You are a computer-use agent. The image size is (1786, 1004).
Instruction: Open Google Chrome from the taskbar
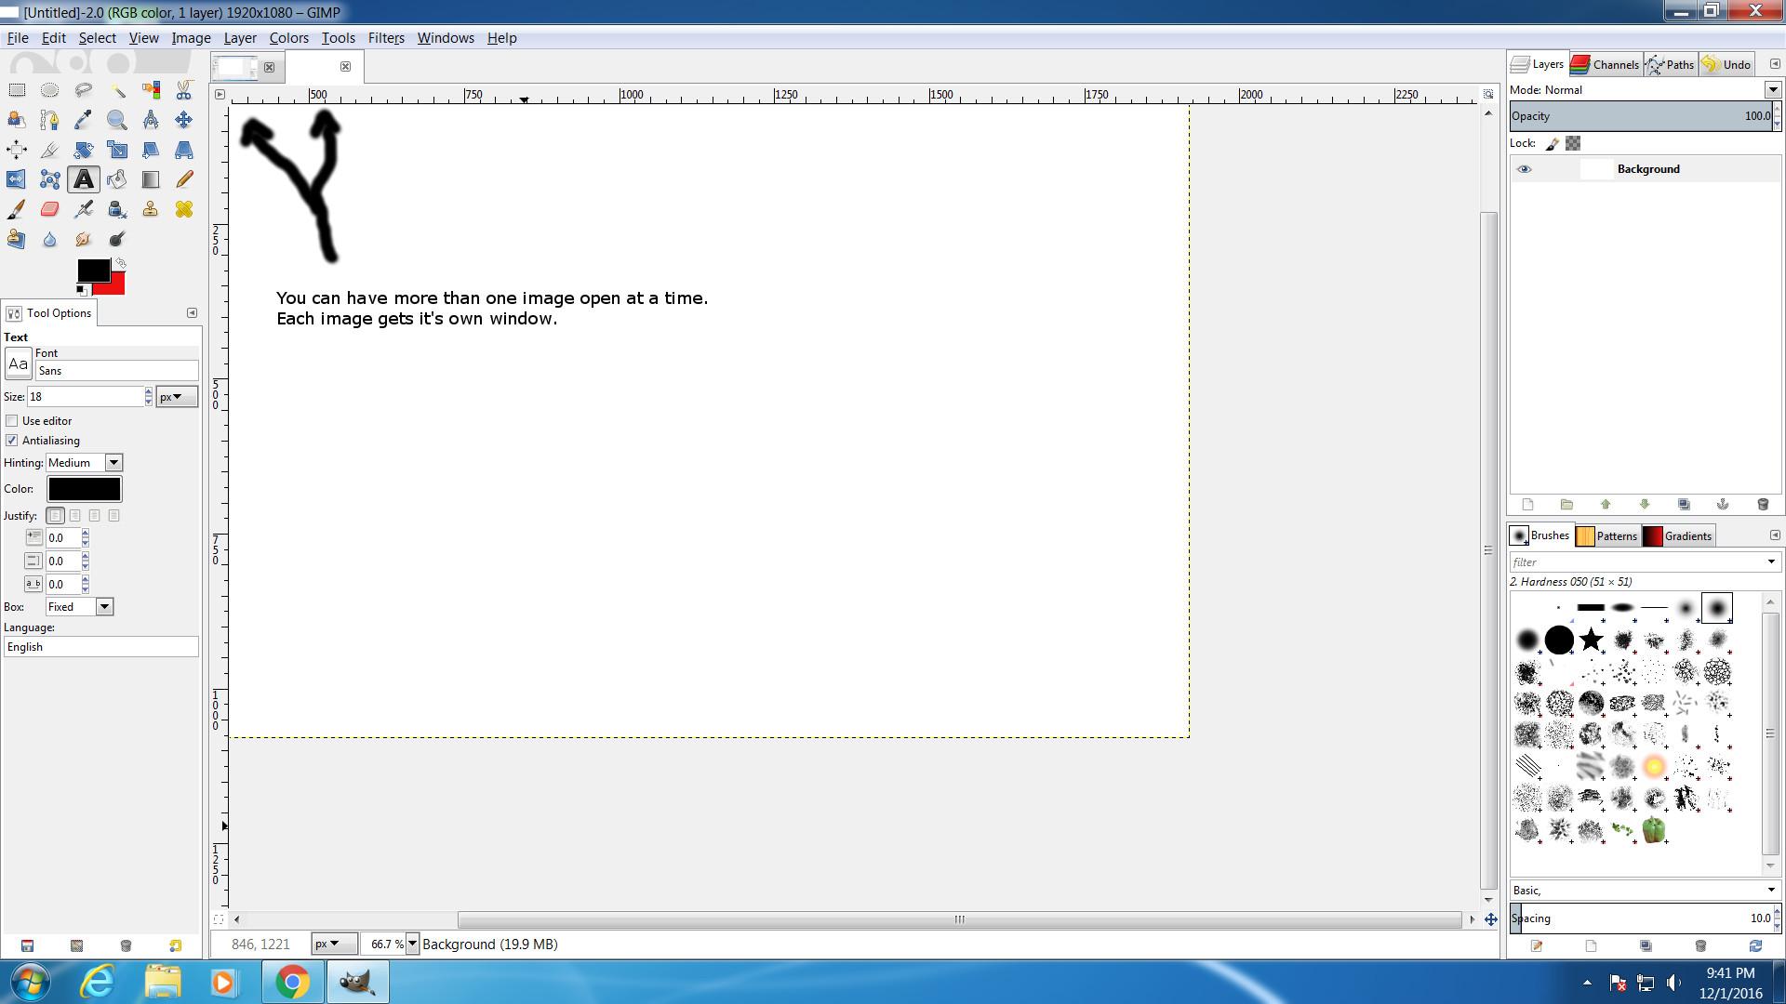pos(292,982)
